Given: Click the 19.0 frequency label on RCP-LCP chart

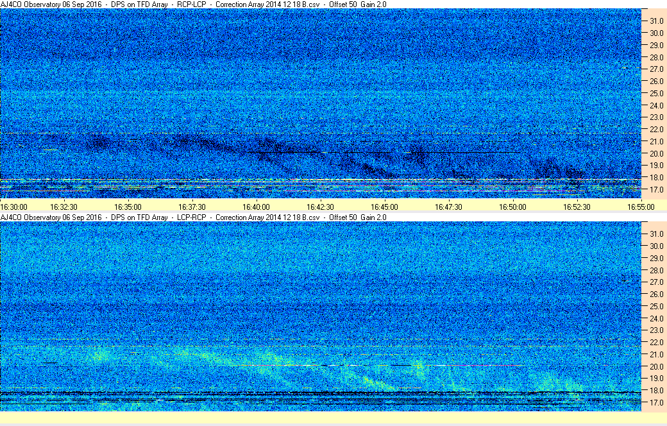Looking at the screenshot, I should coord(656,166).
